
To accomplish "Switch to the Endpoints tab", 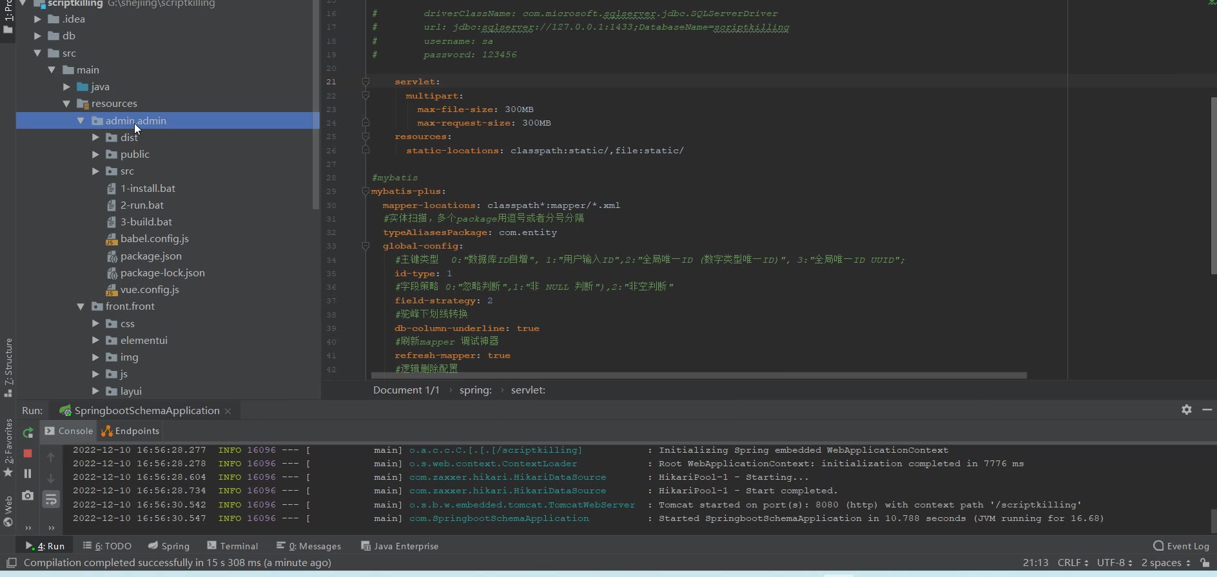I will click(131, 431).
